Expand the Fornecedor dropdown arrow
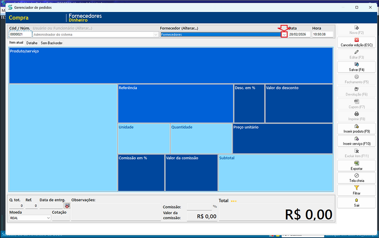The image size is (379, 238). (x=284, y=34)
